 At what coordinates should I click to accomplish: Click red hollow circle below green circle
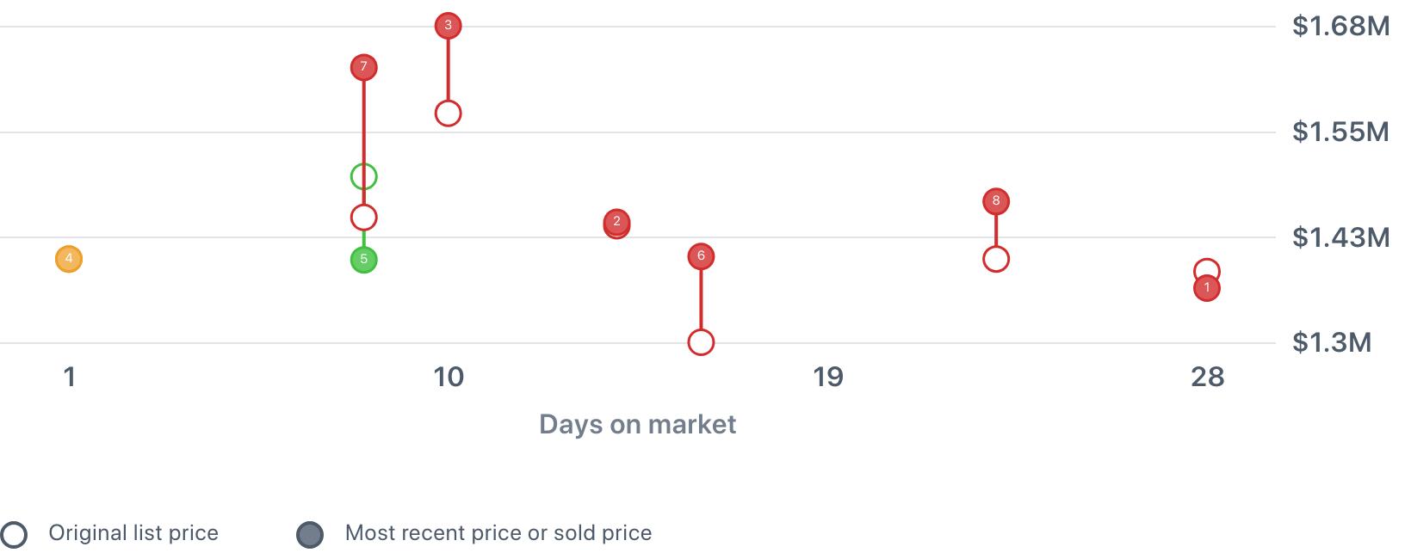point(363,218)
